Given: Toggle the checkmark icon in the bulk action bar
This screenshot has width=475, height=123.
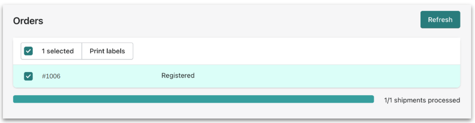Looking at the screenshot, I should pos(28,51).
